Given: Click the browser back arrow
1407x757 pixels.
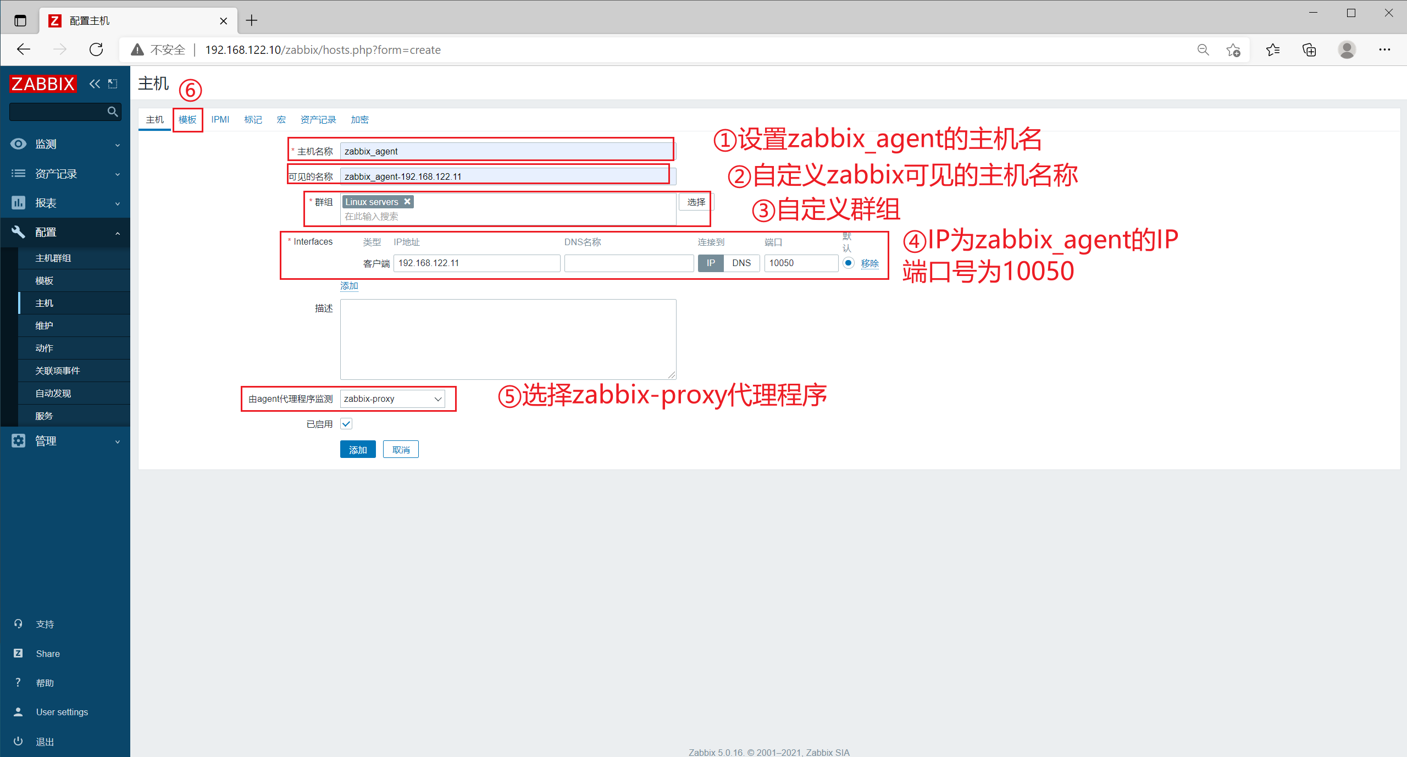Looking at the screenshot, I should [x=24, y=49].
